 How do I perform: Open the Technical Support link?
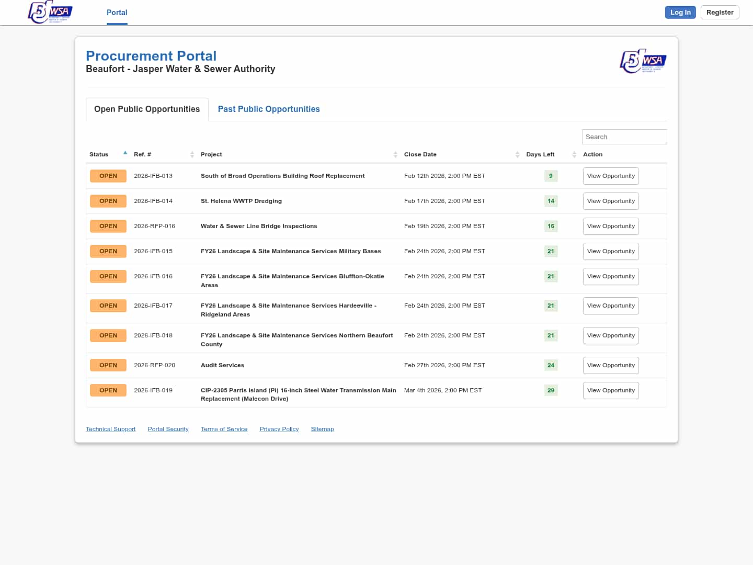pos(110,429)
